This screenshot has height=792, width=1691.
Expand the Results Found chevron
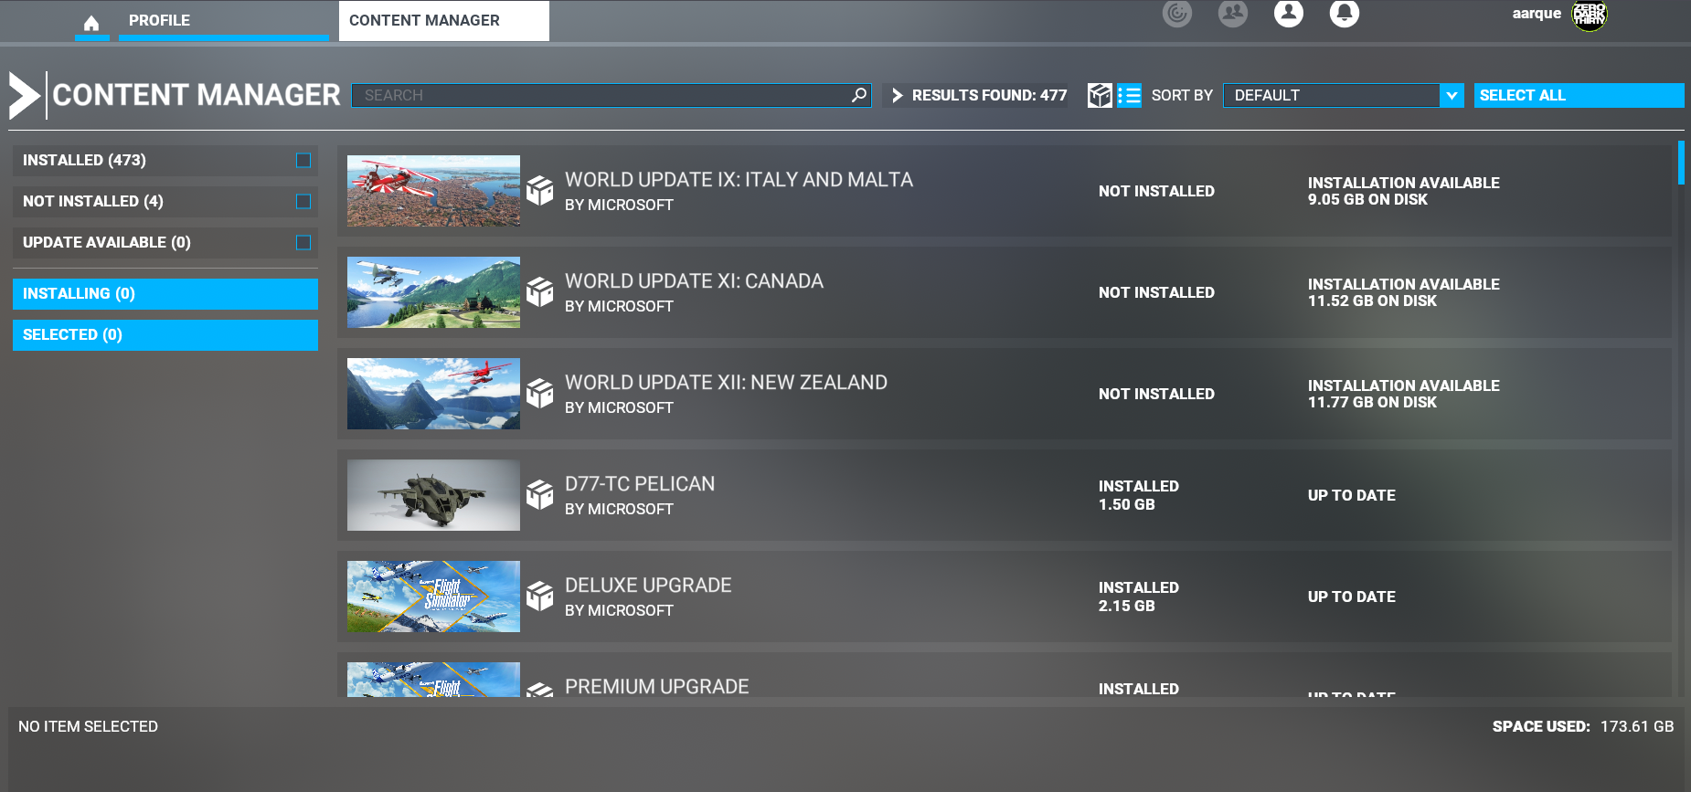coord(897,95)
